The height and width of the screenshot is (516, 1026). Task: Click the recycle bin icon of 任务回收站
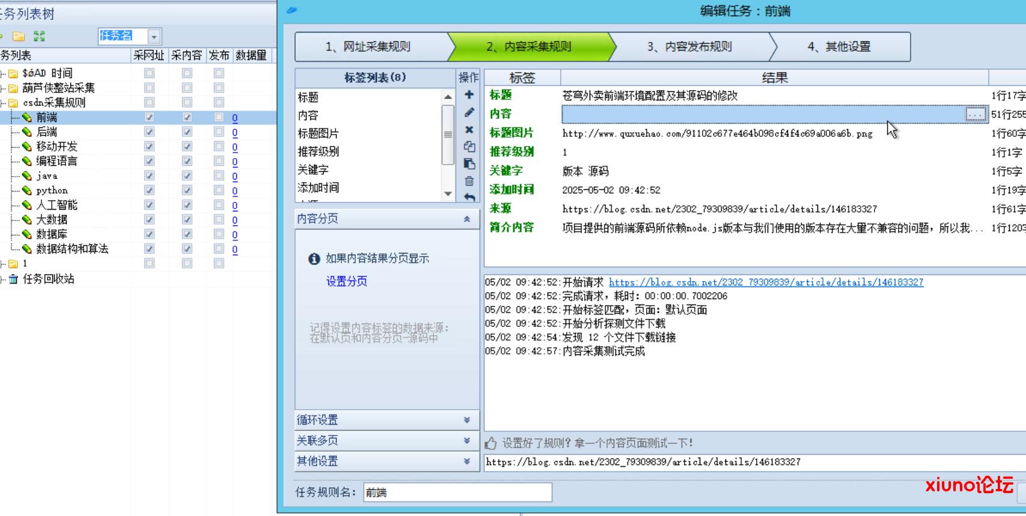[x=13, y=279]
